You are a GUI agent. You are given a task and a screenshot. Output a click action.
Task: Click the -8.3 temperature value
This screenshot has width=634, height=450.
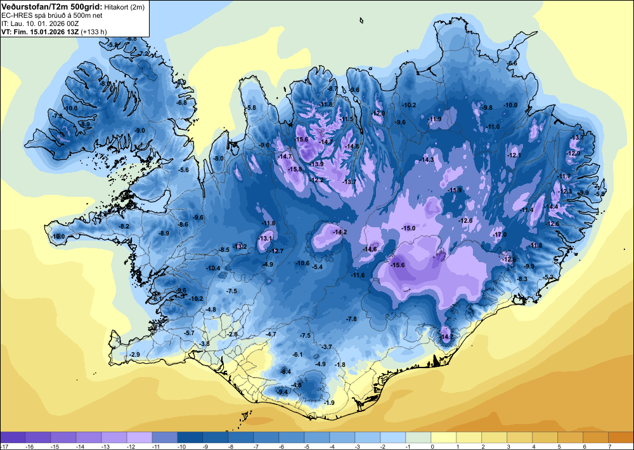(x=522, y=279)
